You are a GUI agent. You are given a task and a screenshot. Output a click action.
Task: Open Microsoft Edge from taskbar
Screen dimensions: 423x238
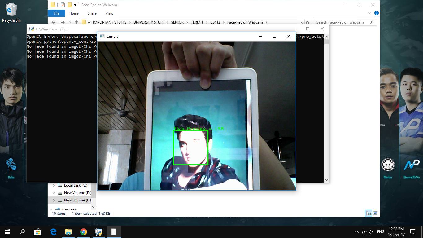[x=53, y=232]
